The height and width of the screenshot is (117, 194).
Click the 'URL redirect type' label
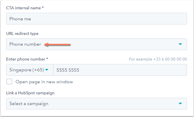coord(22,33)
